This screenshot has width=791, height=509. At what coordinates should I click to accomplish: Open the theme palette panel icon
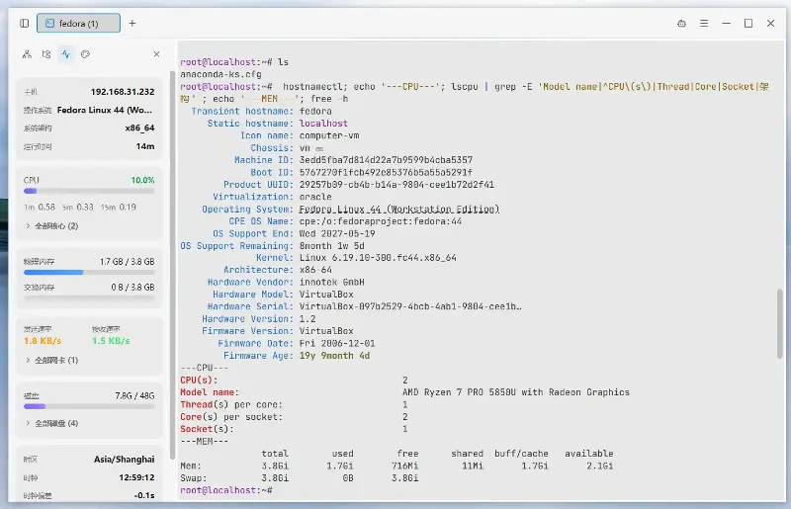point(85,54)
